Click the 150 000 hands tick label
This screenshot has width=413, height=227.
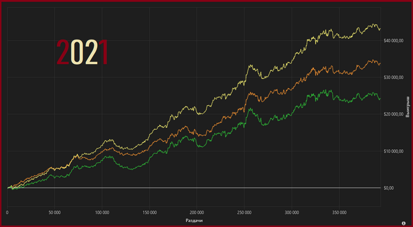click(150, 212)
